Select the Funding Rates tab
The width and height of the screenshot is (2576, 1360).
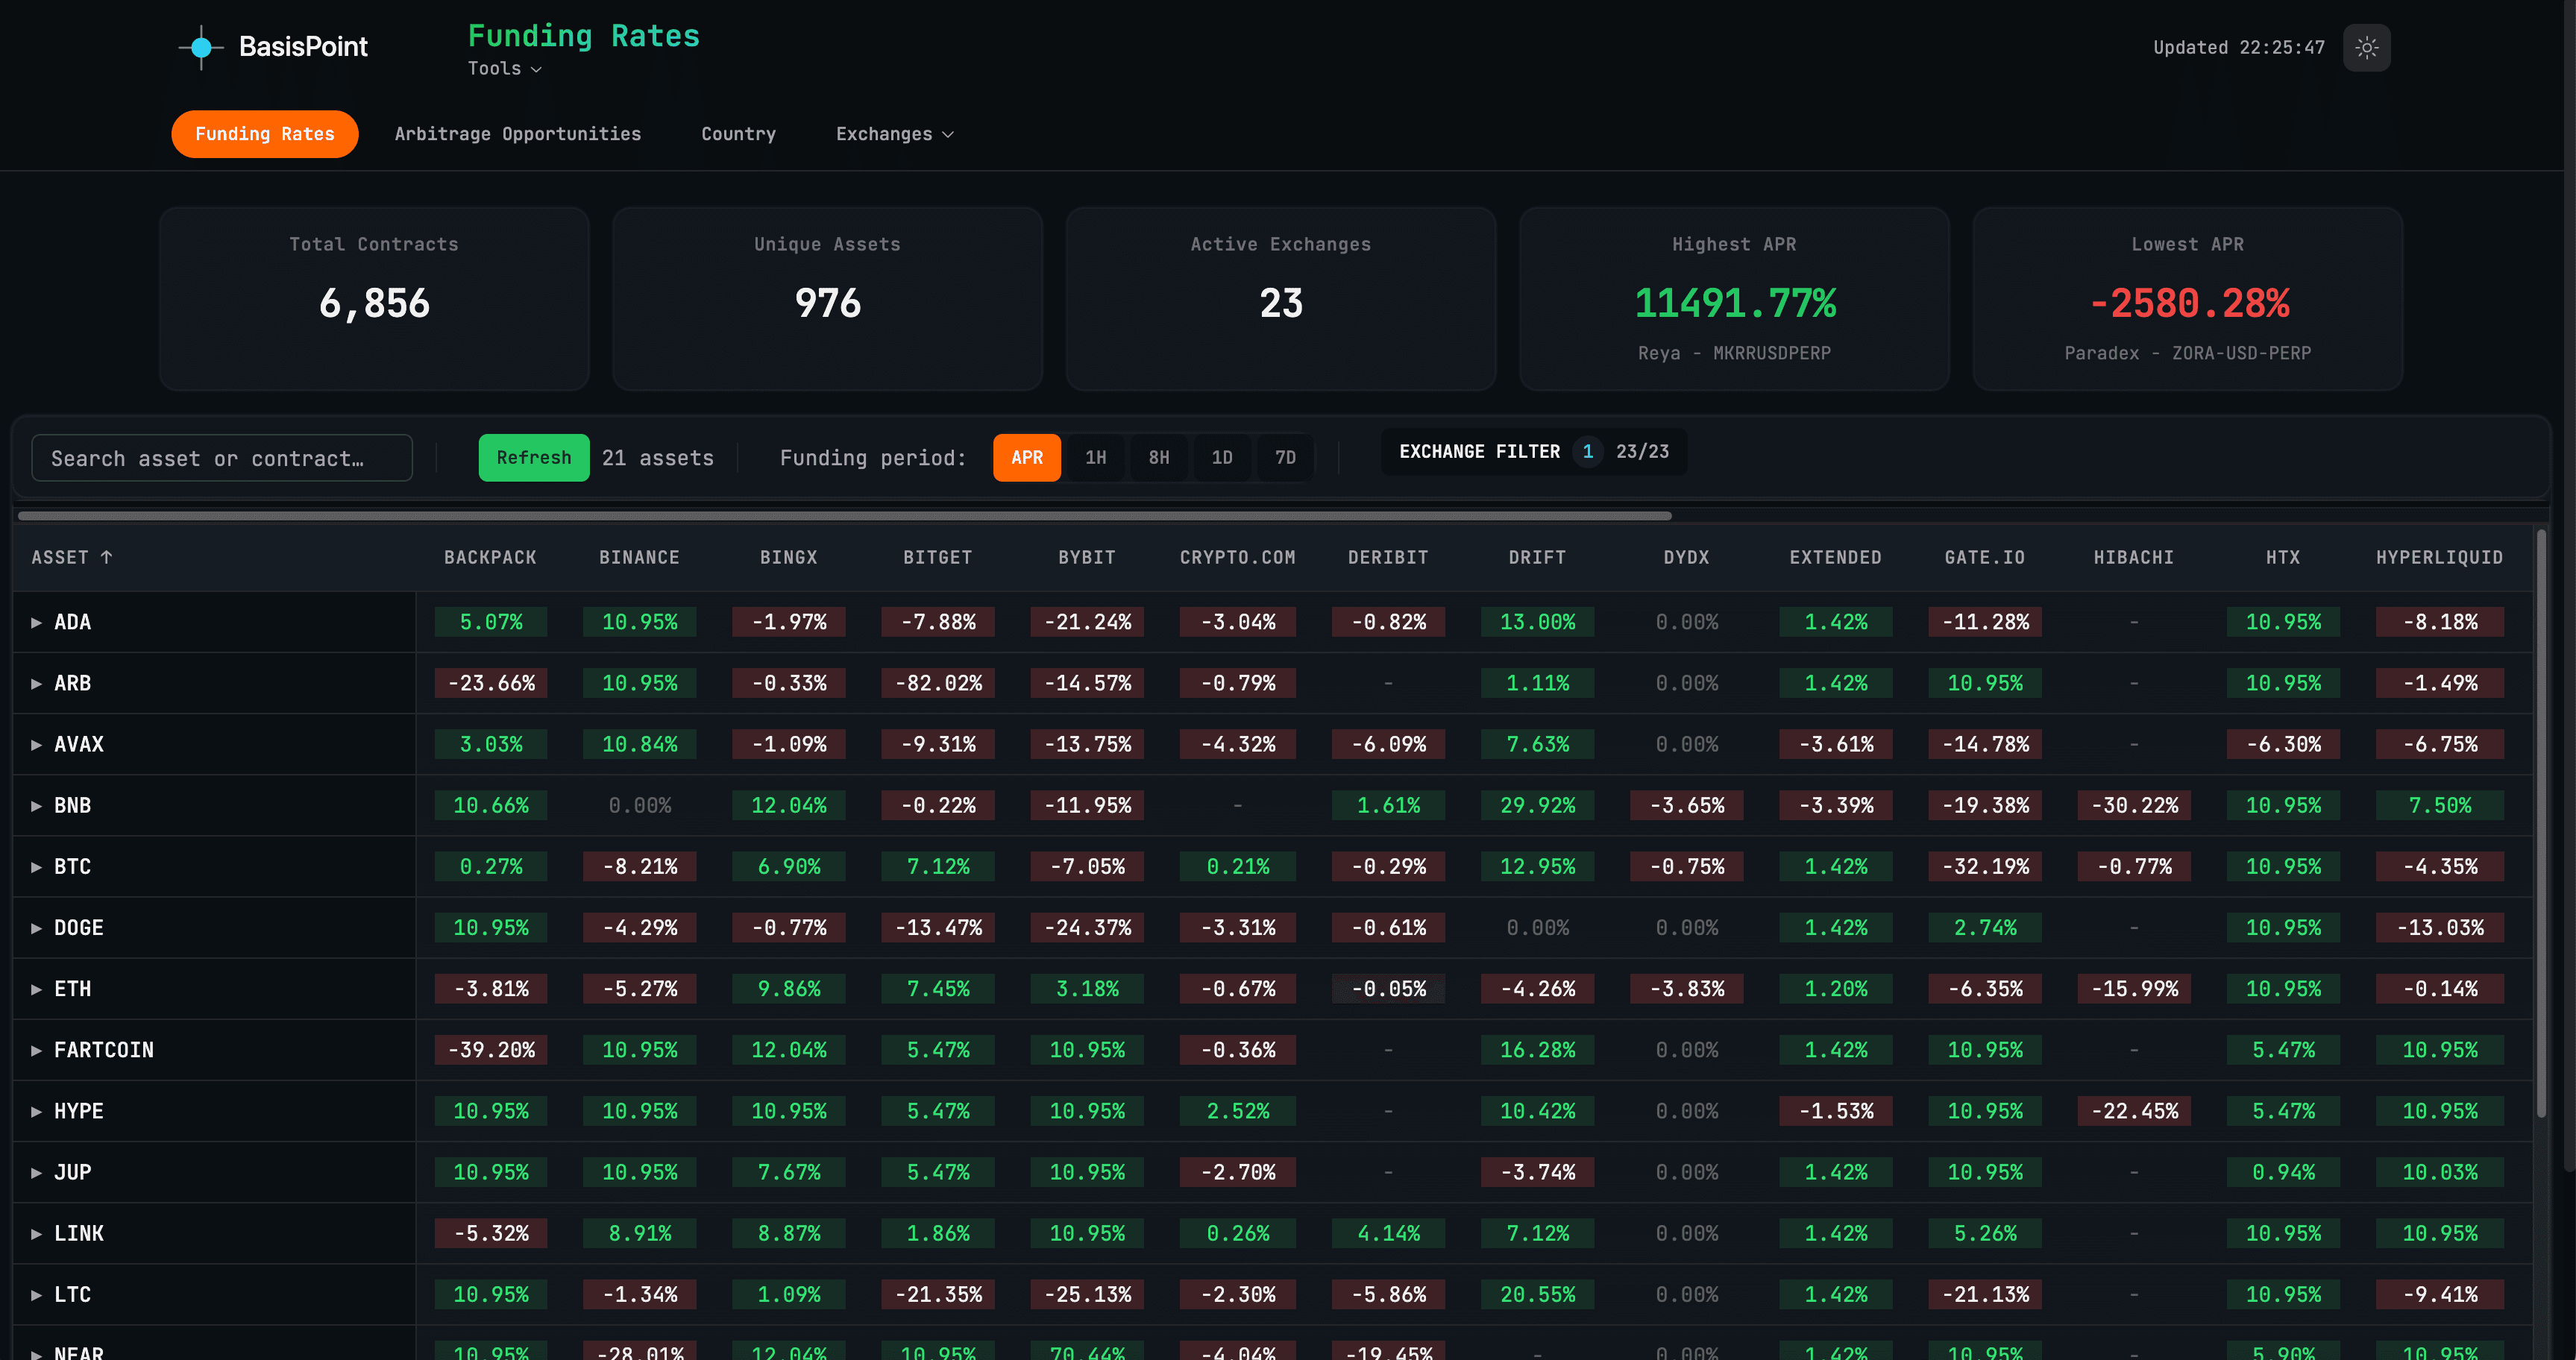point(264,133)
